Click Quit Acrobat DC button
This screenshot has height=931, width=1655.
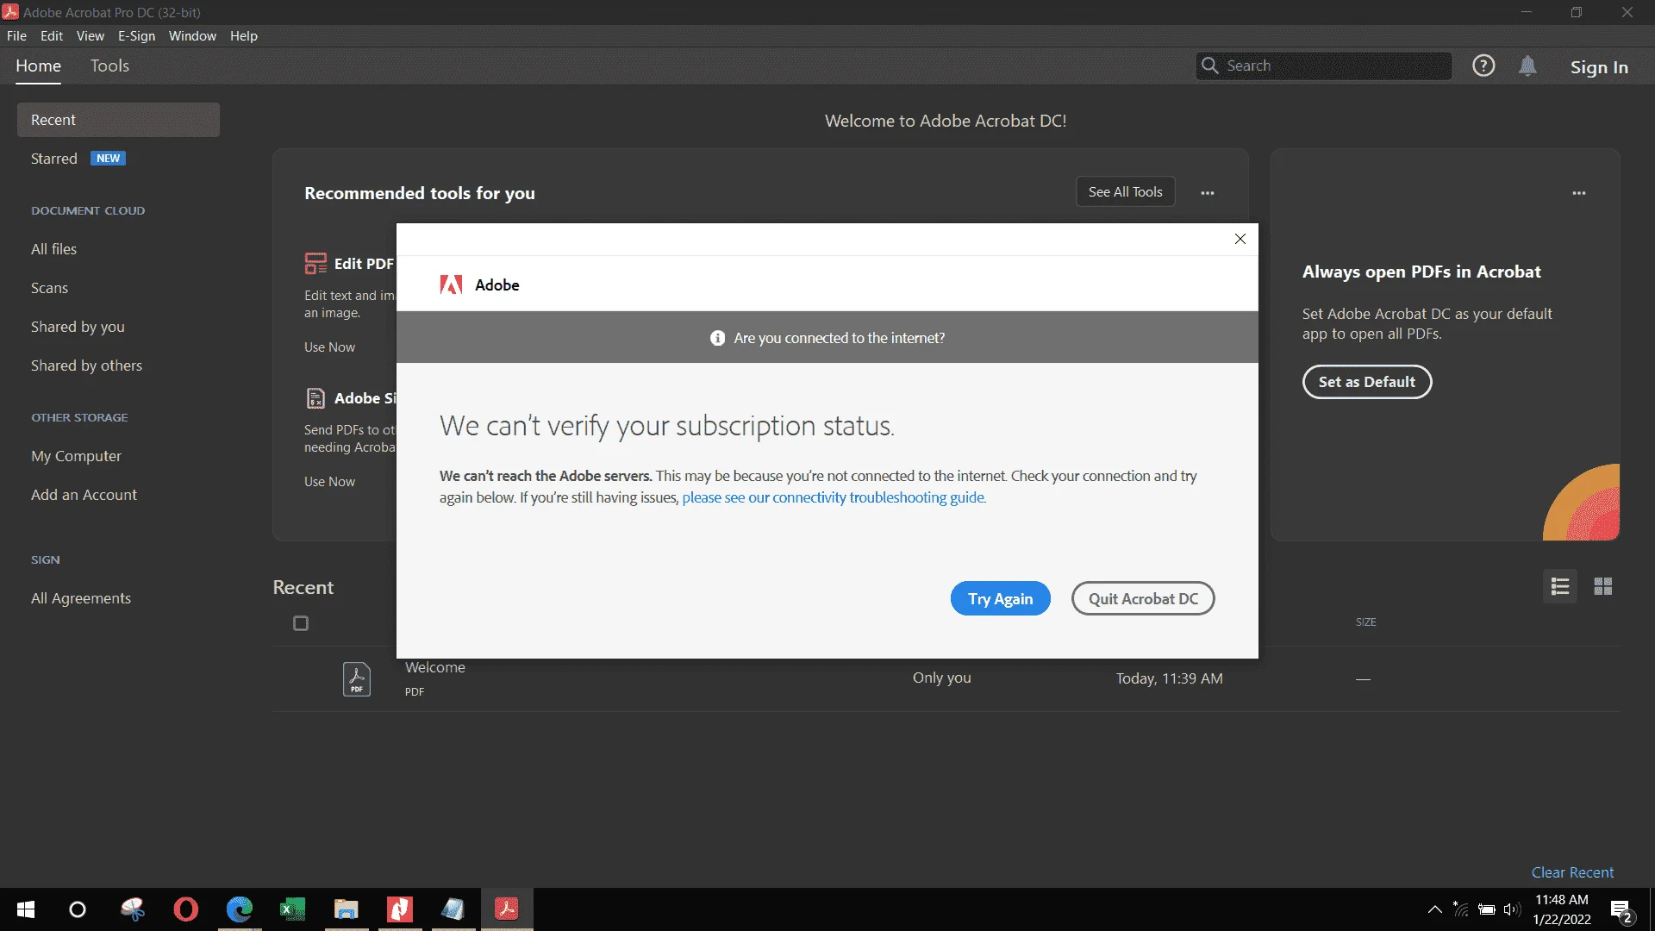(1143, 598)
